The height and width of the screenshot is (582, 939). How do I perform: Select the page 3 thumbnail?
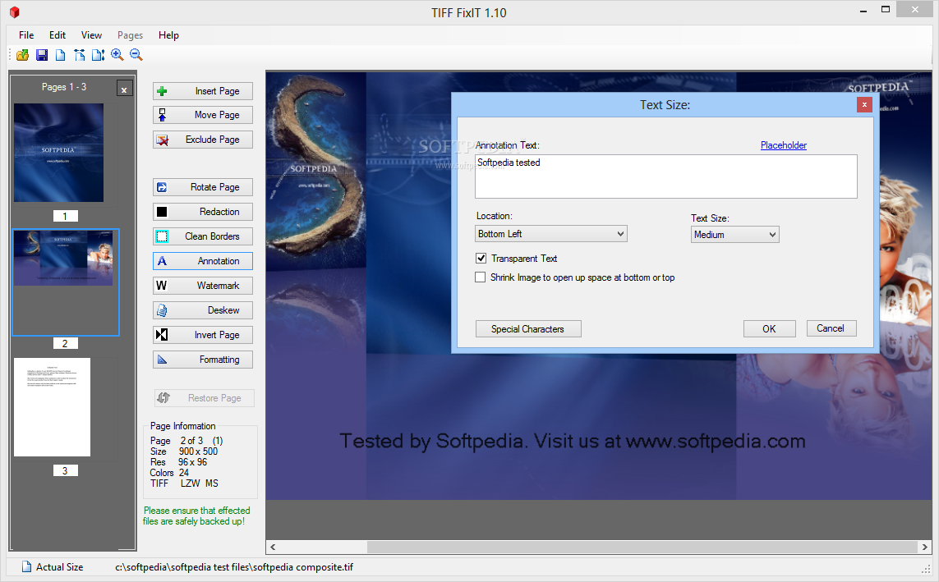click(52, 407)
